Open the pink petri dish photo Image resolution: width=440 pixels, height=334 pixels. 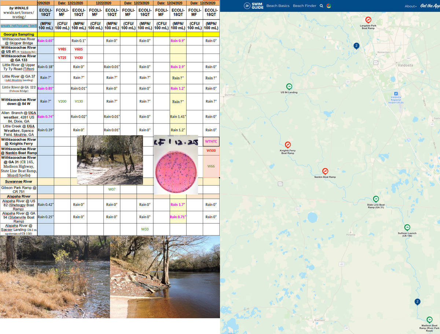(x=176, y=164)
